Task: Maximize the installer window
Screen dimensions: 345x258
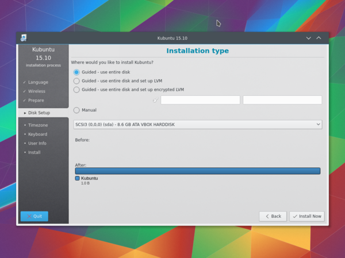Action: coord(319,38)
